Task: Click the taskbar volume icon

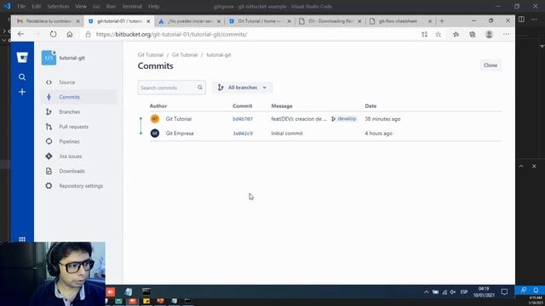Action: (452, 292)
